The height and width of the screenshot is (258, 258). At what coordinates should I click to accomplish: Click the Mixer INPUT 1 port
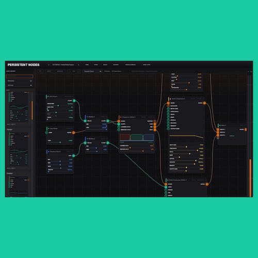point(218,130)
